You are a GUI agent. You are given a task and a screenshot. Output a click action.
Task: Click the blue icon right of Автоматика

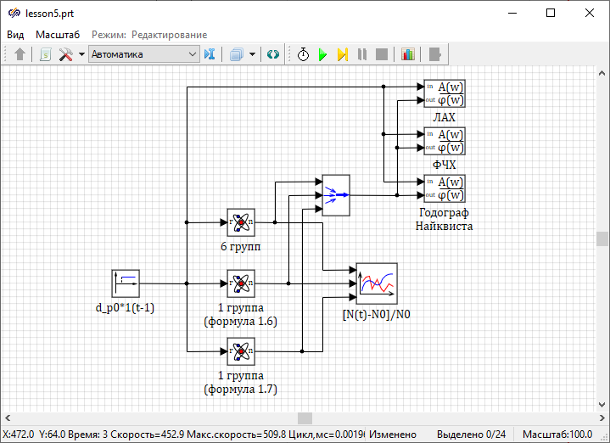[x=210, y=54]
